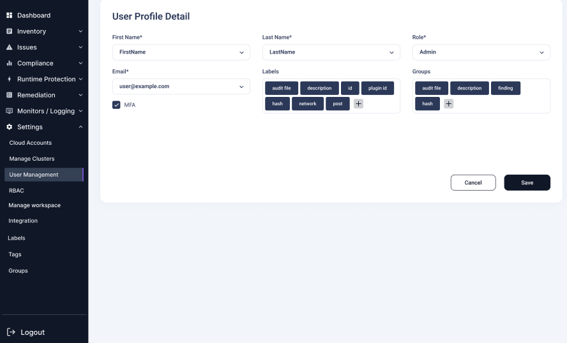Cancel the profile edit
The image size is (567, 343).
(x=473, y=182)
